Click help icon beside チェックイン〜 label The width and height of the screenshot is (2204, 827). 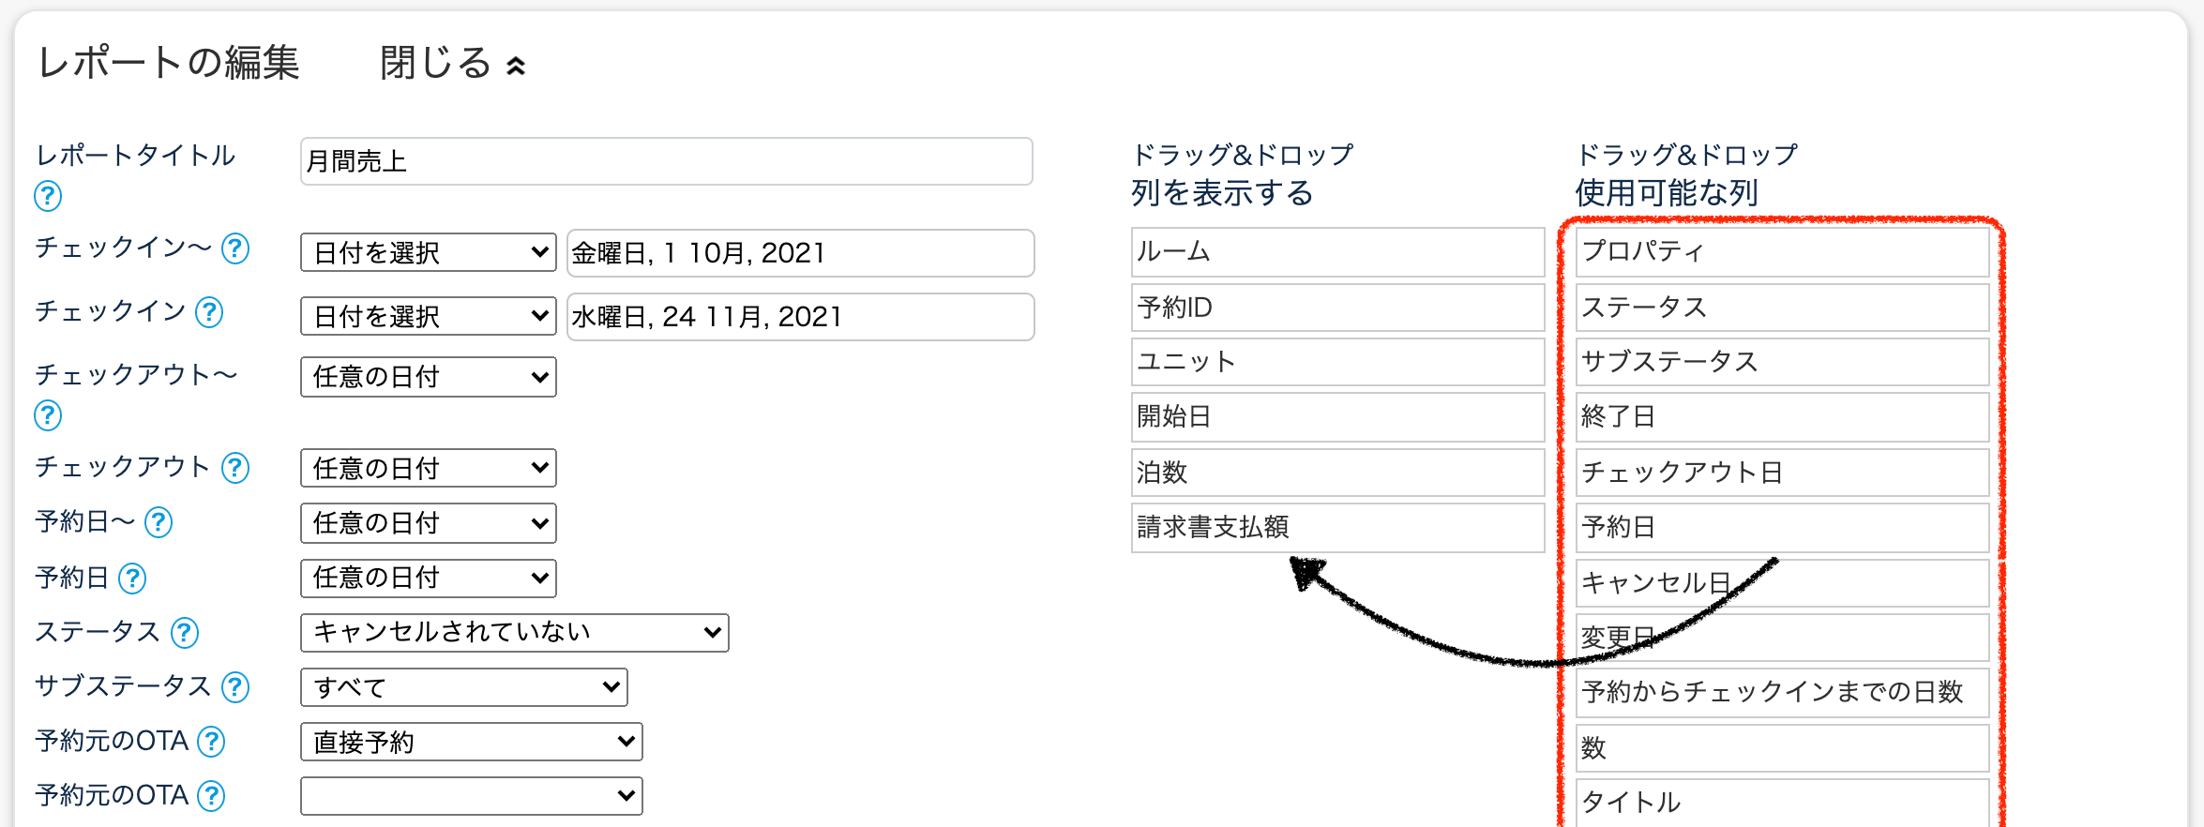(234, 248)
